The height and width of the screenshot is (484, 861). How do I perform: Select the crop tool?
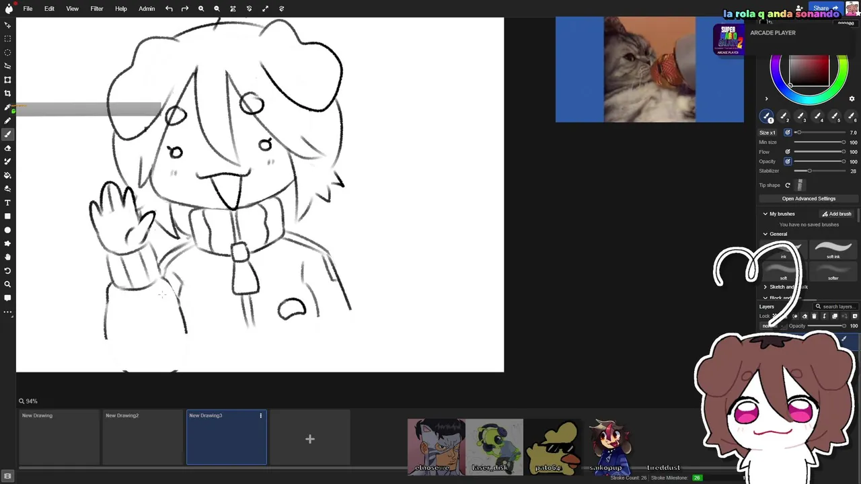[x=7, y=93]
